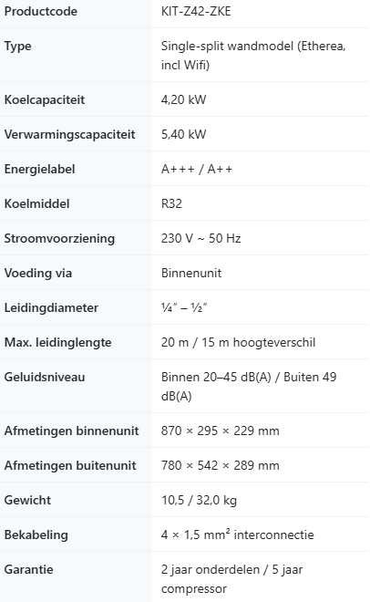Click the Verwarmingscapaciteit label

69,135
